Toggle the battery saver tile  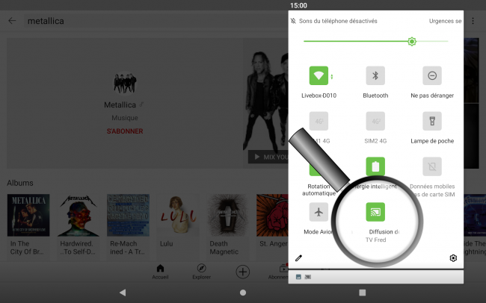pyautogui.click(x=375, y=166)
